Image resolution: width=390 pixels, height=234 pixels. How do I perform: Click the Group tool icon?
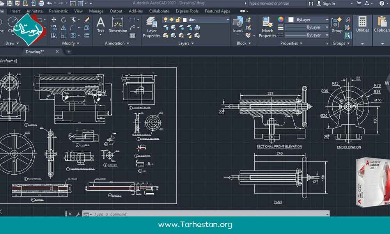pos(337,25)
